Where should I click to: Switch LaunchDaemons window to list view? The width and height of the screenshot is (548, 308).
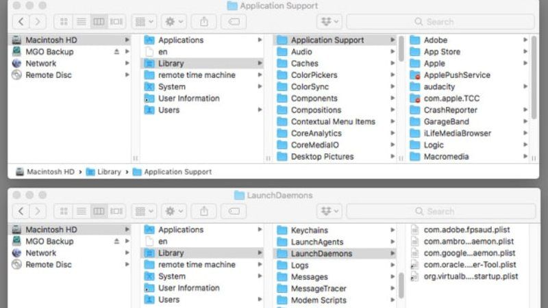point(82,211)
